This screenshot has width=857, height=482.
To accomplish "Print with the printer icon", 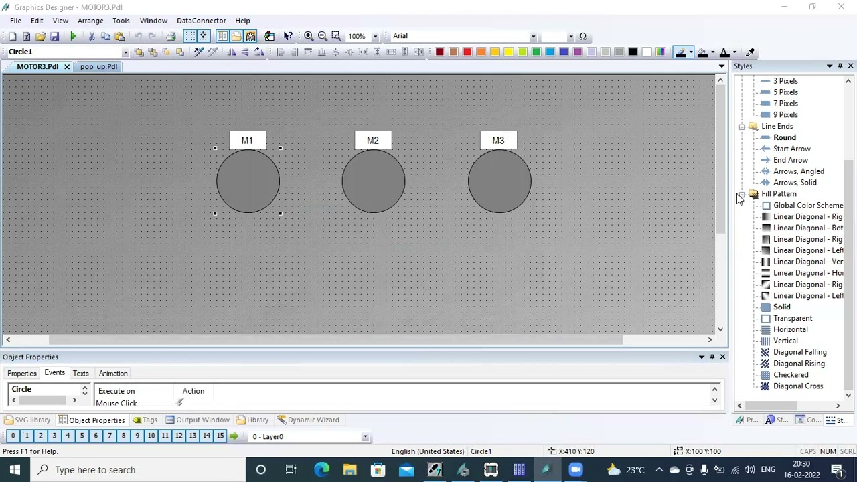I will (x=171, y=36).
